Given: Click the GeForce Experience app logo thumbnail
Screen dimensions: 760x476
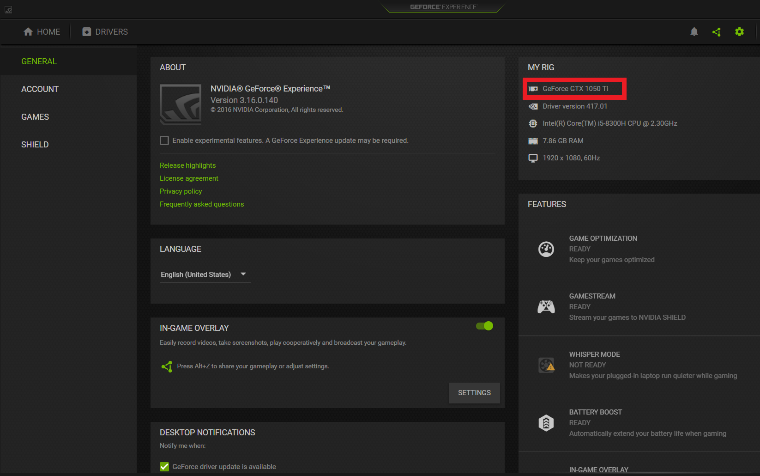Looking at the screenshot, I should point(181,104).
